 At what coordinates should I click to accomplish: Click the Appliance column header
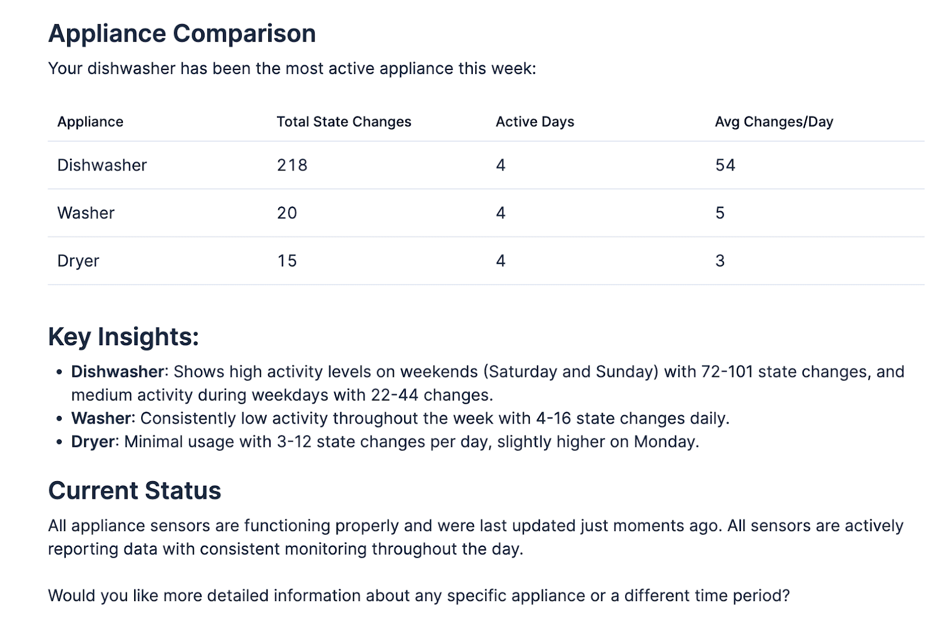click(90, 122)
